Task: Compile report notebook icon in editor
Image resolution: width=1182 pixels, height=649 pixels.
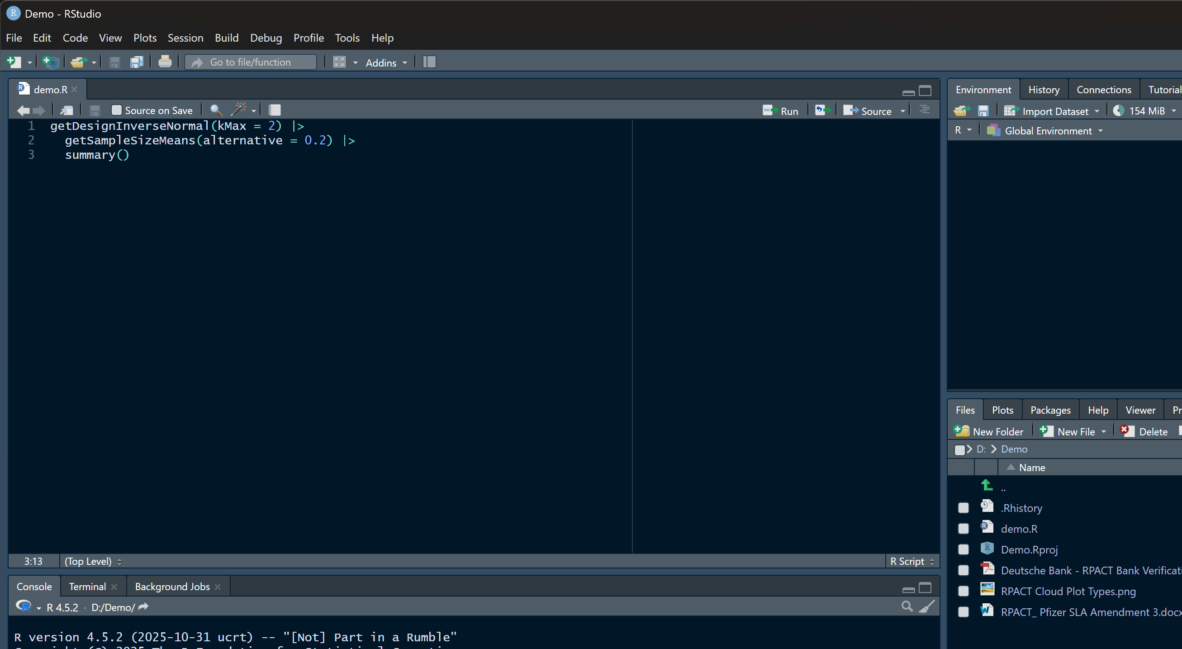Action: coord(275,110)
